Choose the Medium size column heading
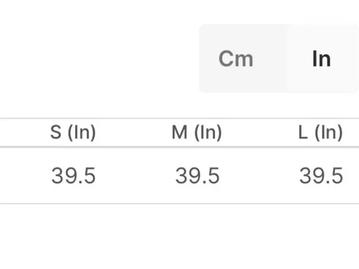The width and height of the screenshot is (359, 269). click(x=196, y=133)
